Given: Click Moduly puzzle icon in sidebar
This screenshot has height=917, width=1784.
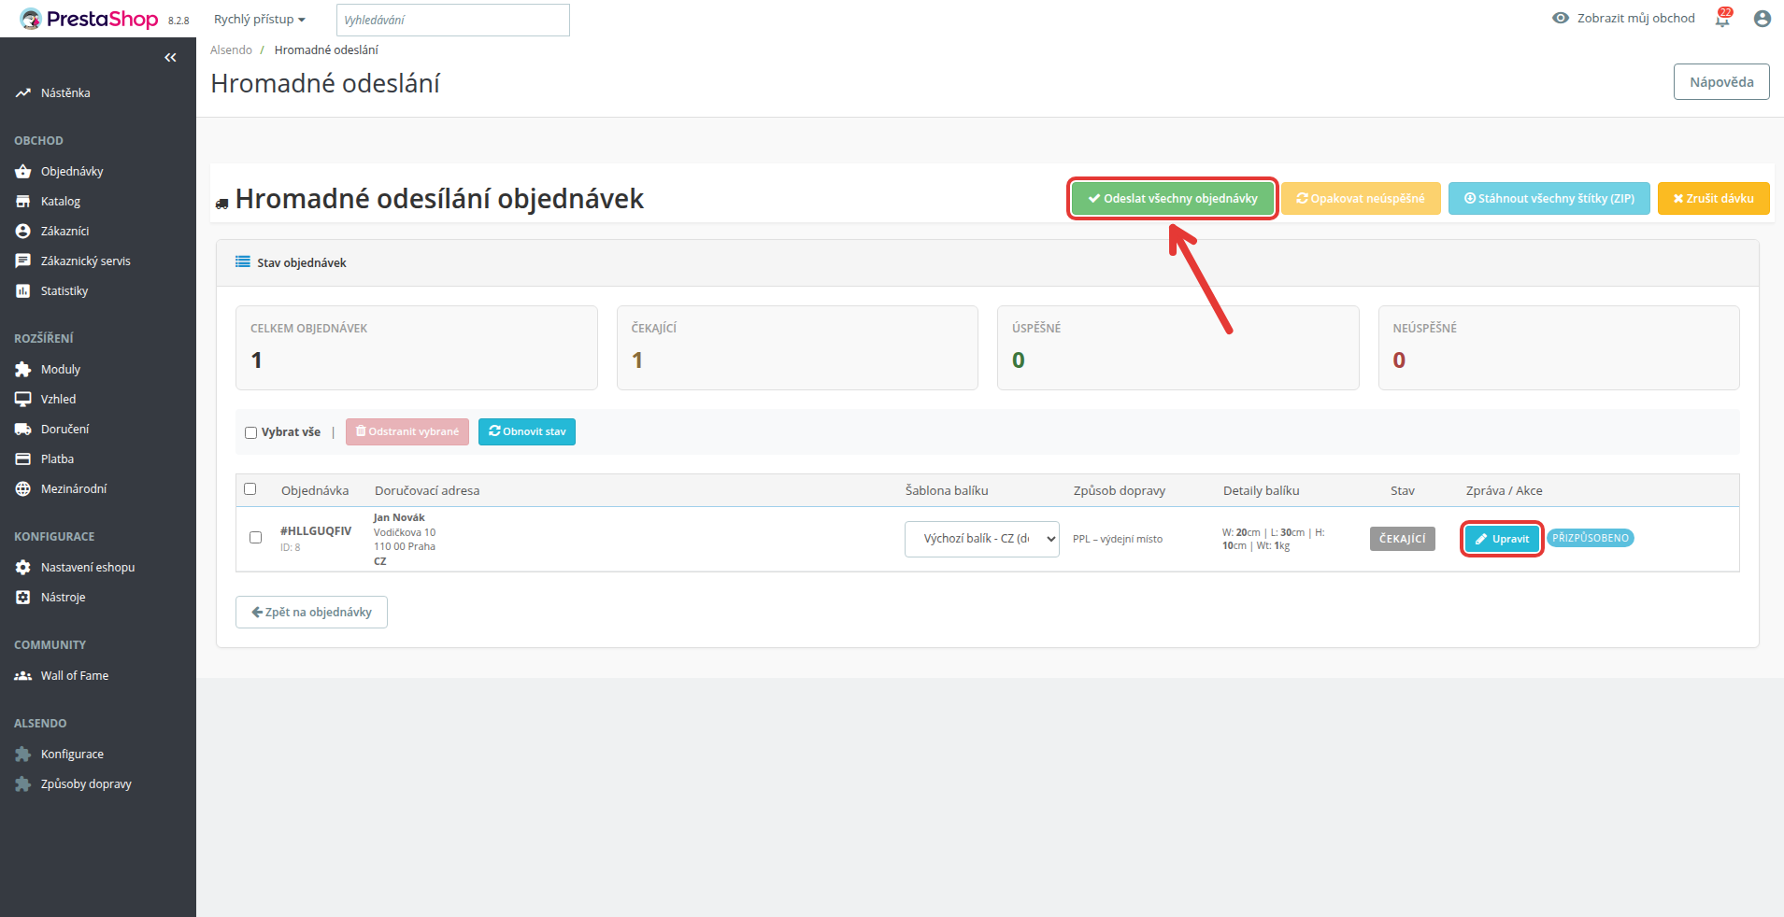Looking at the screenshot, I should (23, 370).
